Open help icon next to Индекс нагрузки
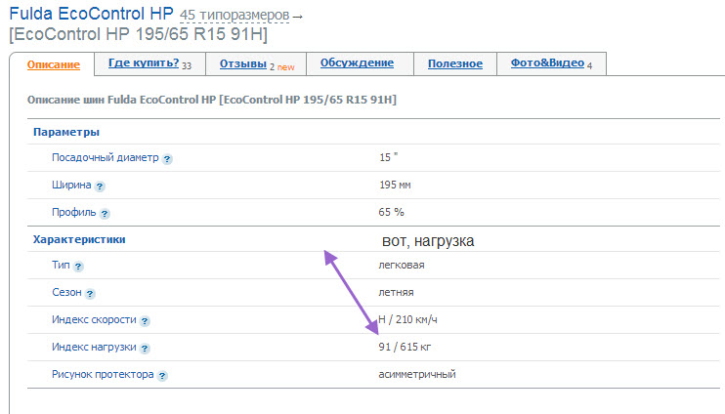This screenshot has height=414, width=725. click(145, 348)
